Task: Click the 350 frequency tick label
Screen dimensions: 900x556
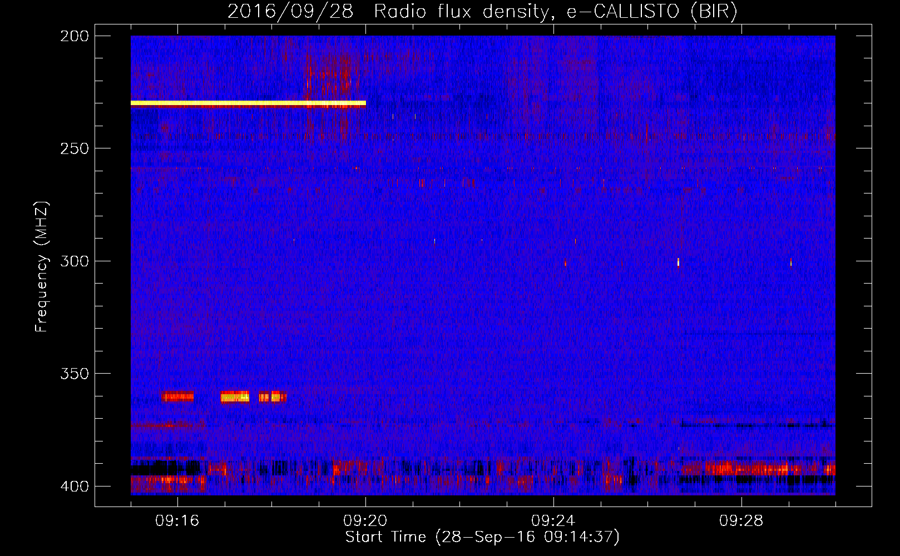Action: click(75, 374)
